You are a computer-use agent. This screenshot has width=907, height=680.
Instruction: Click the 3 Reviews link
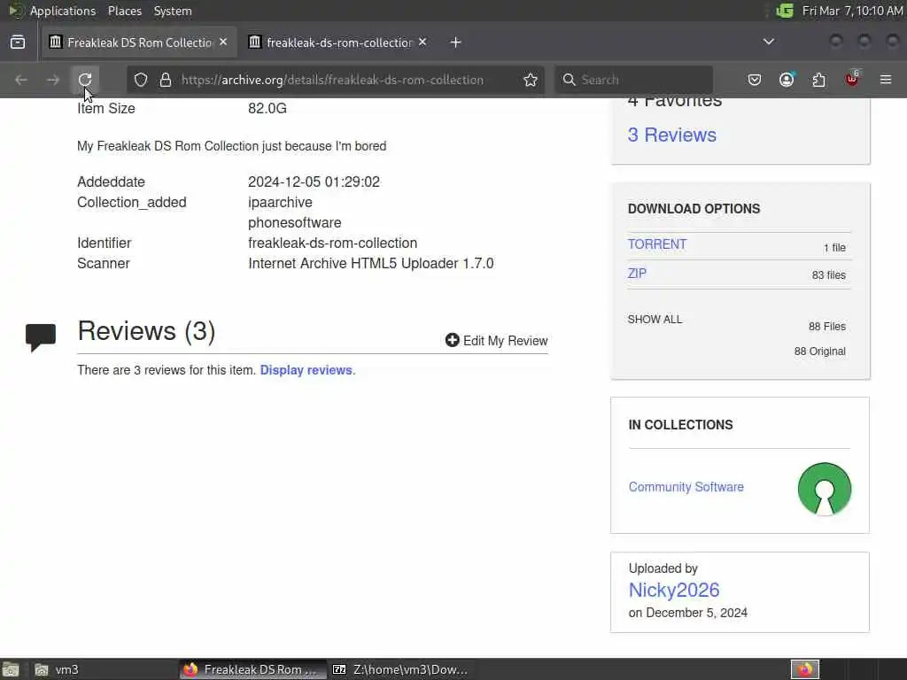tap(671, 135)
